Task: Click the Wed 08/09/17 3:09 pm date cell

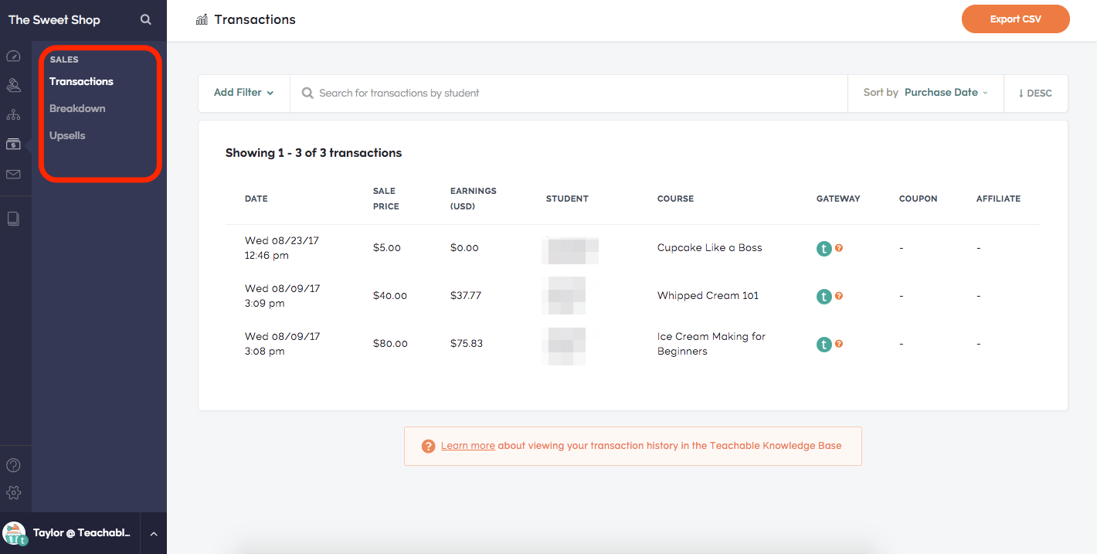Action: (x=282, y=296)
